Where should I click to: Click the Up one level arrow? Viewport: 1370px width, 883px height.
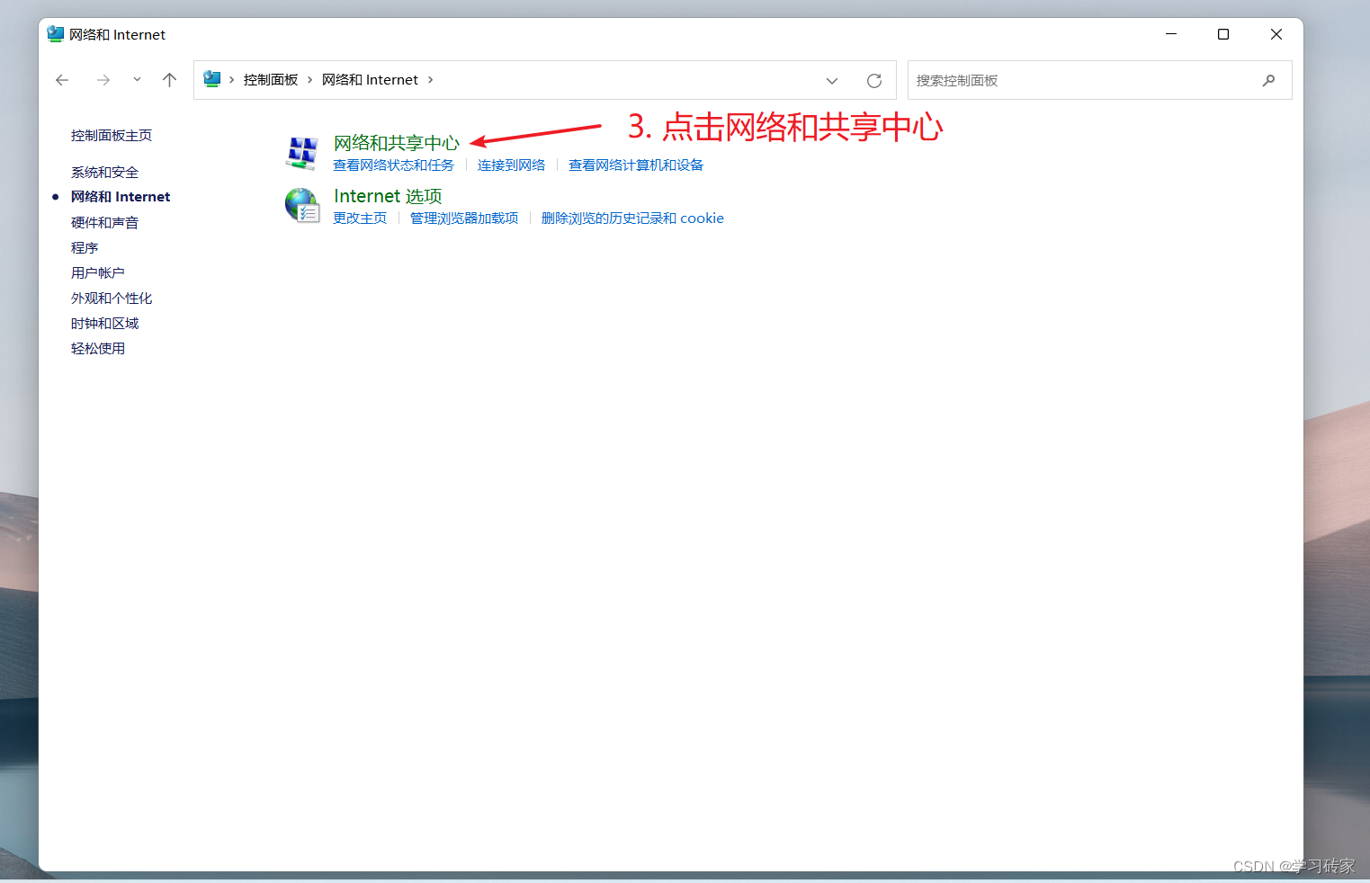(169, 80)
